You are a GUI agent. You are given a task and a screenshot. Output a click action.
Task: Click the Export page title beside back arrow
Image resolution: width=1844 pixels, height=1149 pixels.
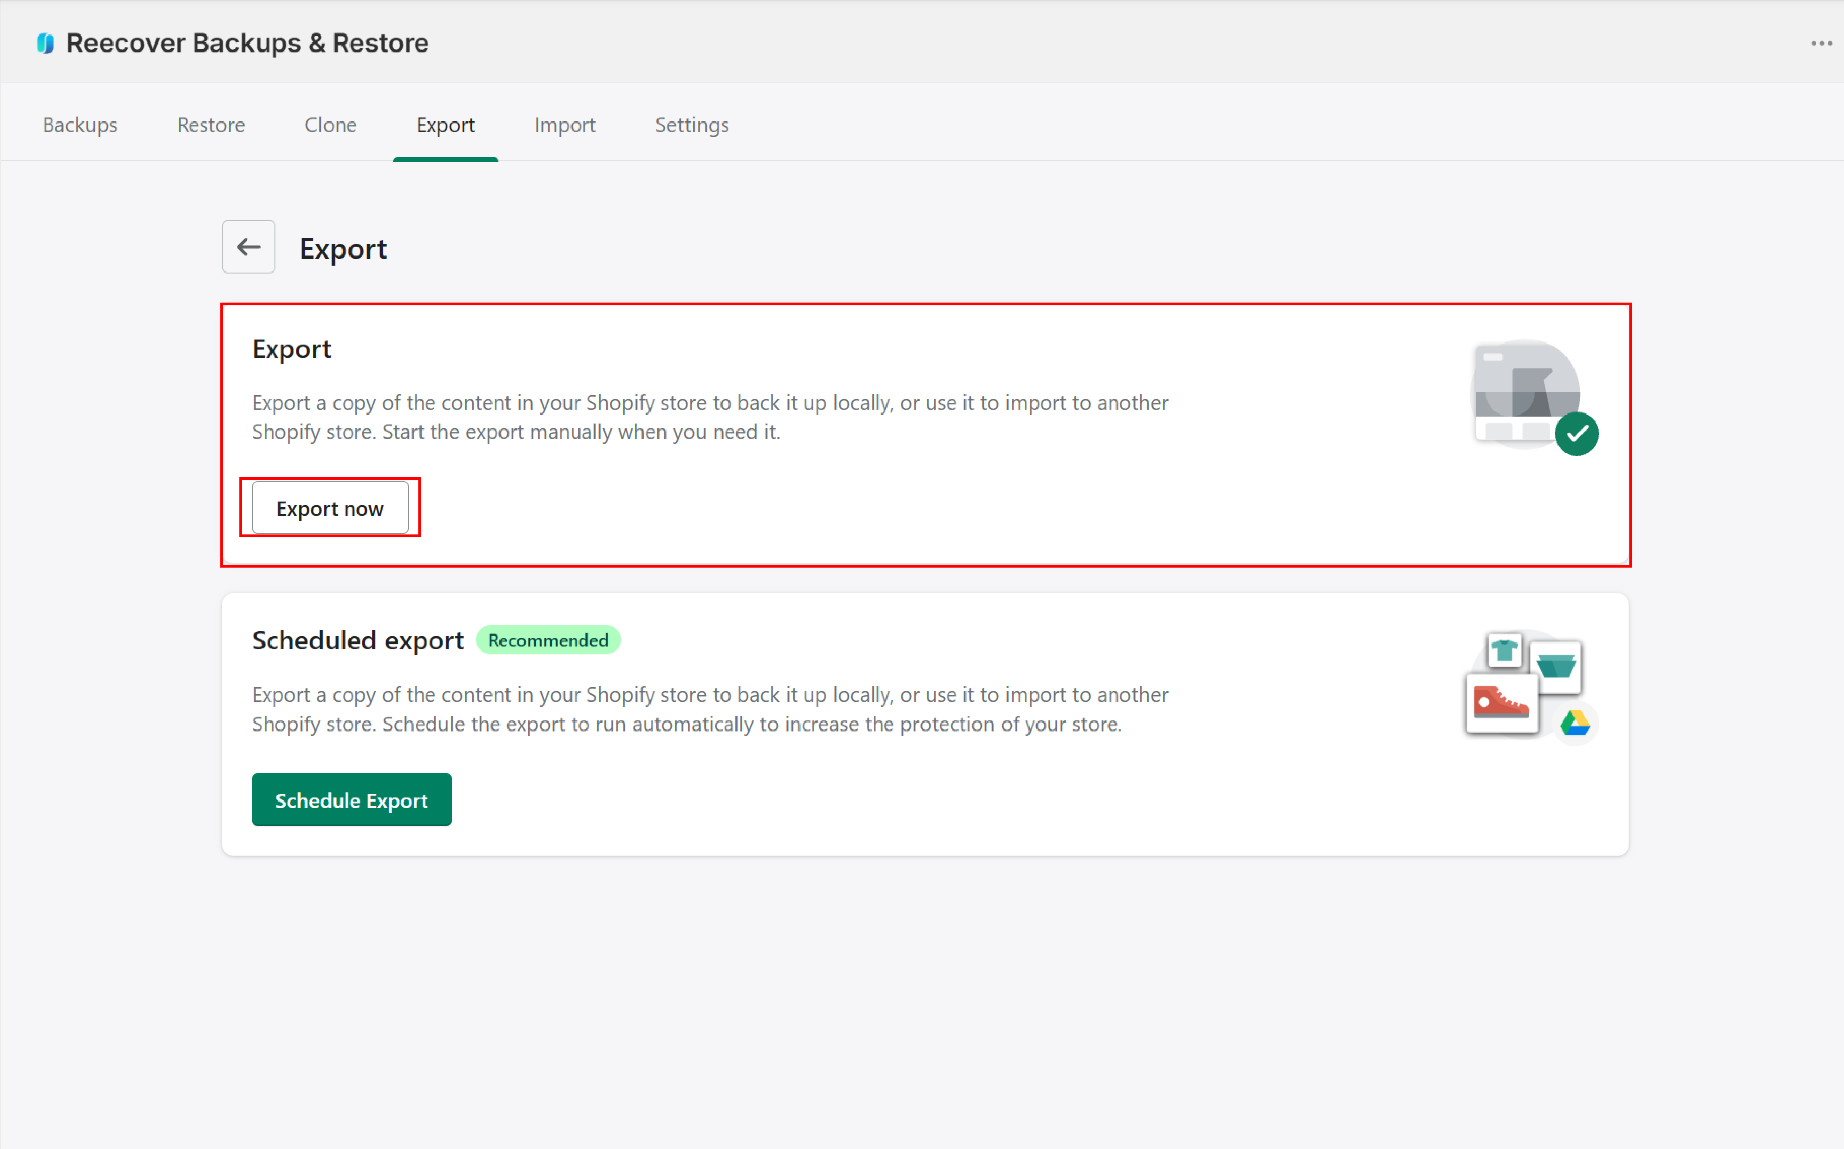343,249
